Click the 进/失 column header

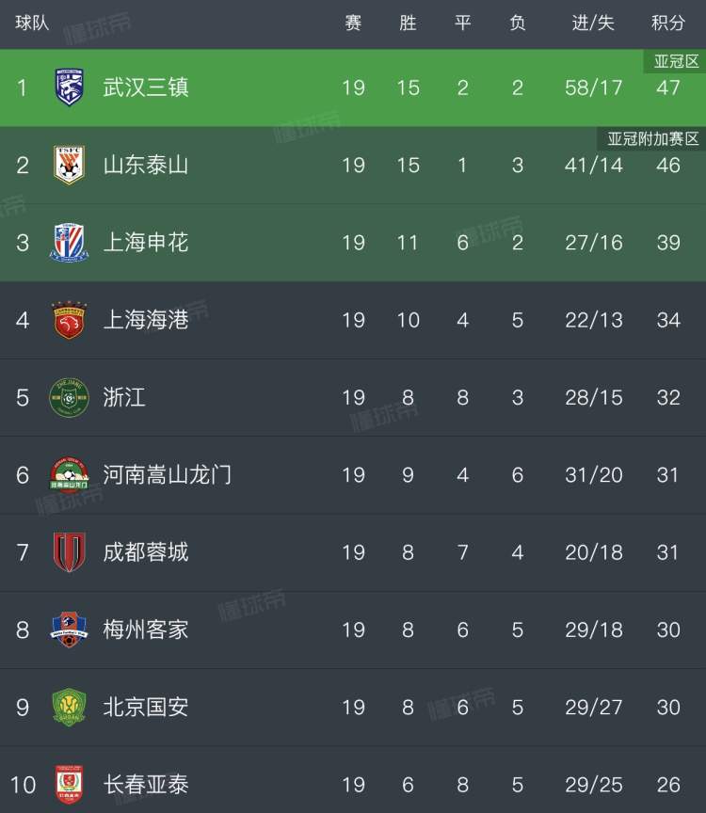coord(593,23)
